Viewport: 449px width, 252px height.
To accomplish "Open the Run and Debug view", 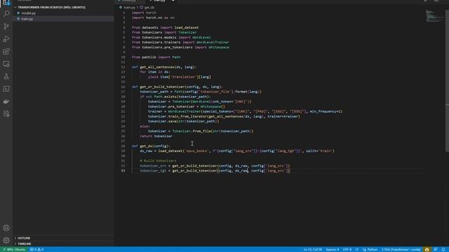I will [x=6, y=39].
